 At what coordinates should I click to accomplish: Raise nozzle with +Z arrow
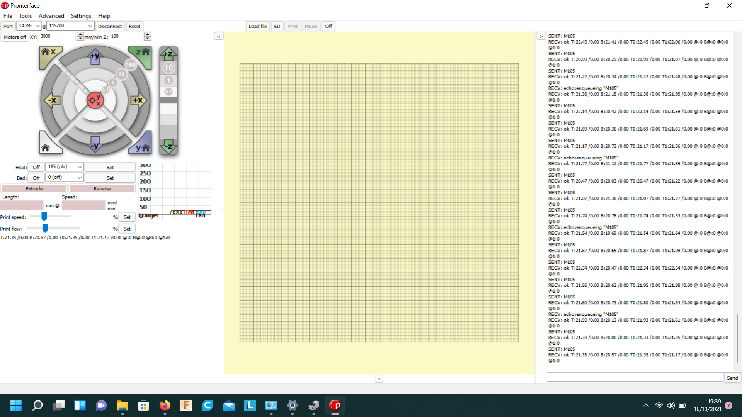pyautogui.click(x=168, y=54)
